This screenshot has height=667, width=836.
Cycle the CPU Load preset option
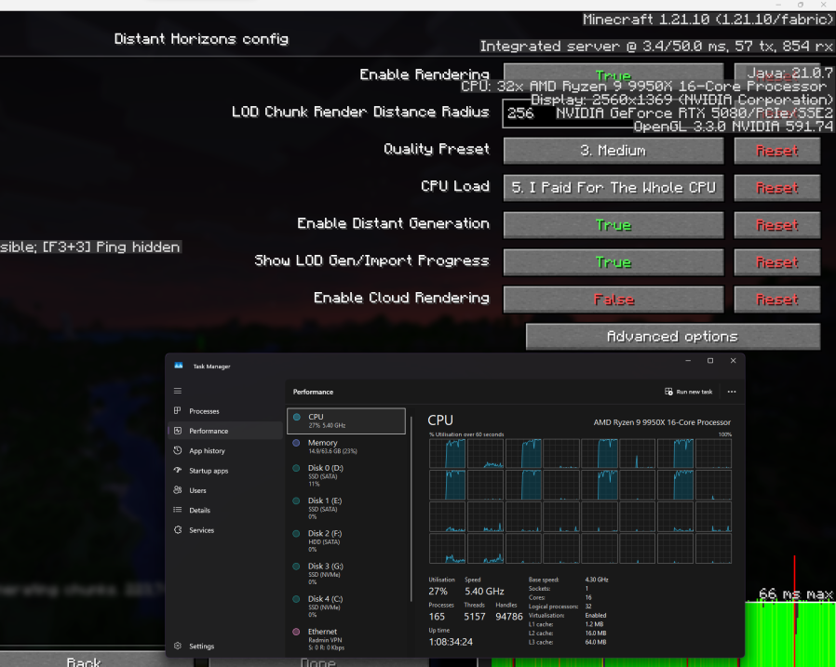(614, 188)
